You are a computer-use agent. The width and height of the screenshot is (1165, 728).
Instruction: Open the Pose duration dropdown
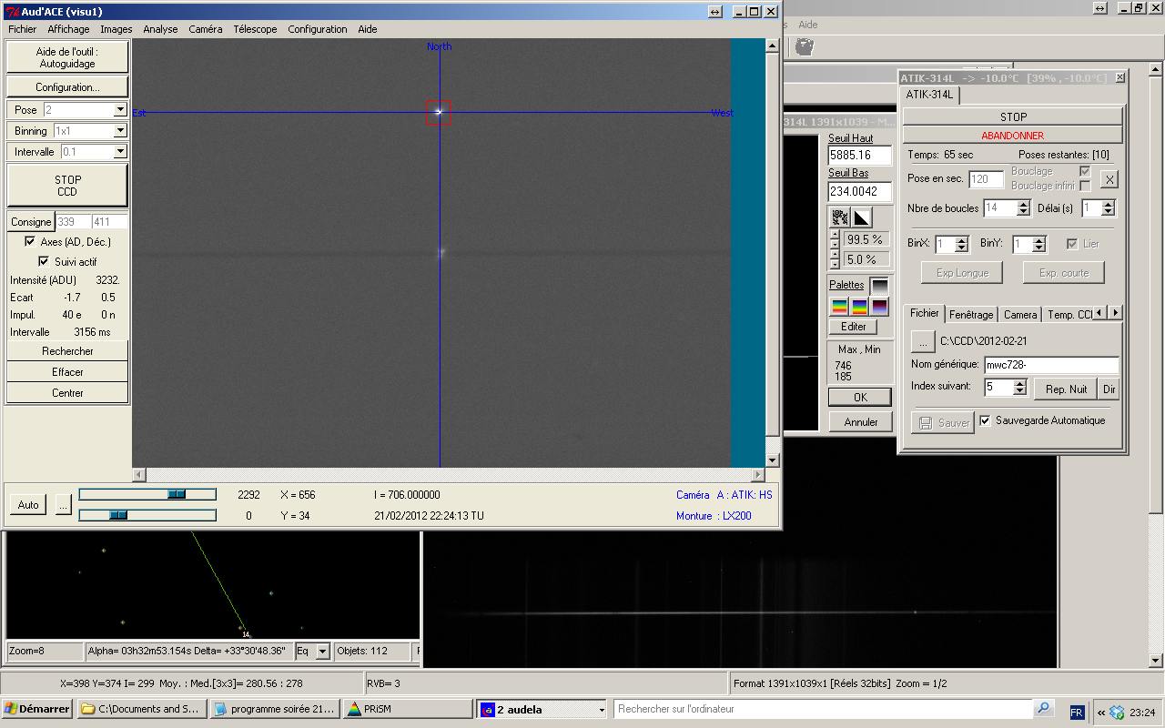[x=119, y=110]
